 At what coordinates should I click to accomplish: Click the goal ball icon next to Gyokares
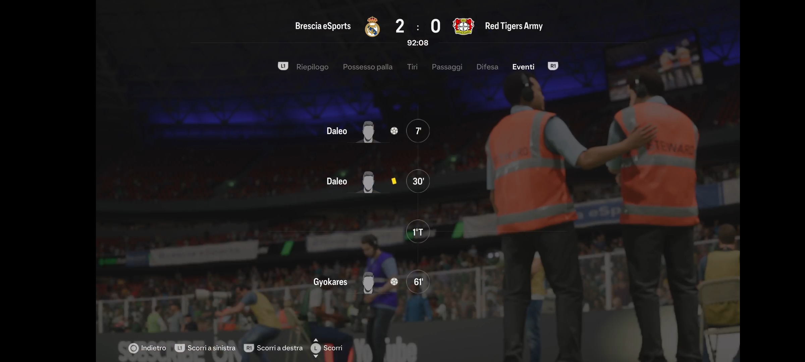pos(394,282)
